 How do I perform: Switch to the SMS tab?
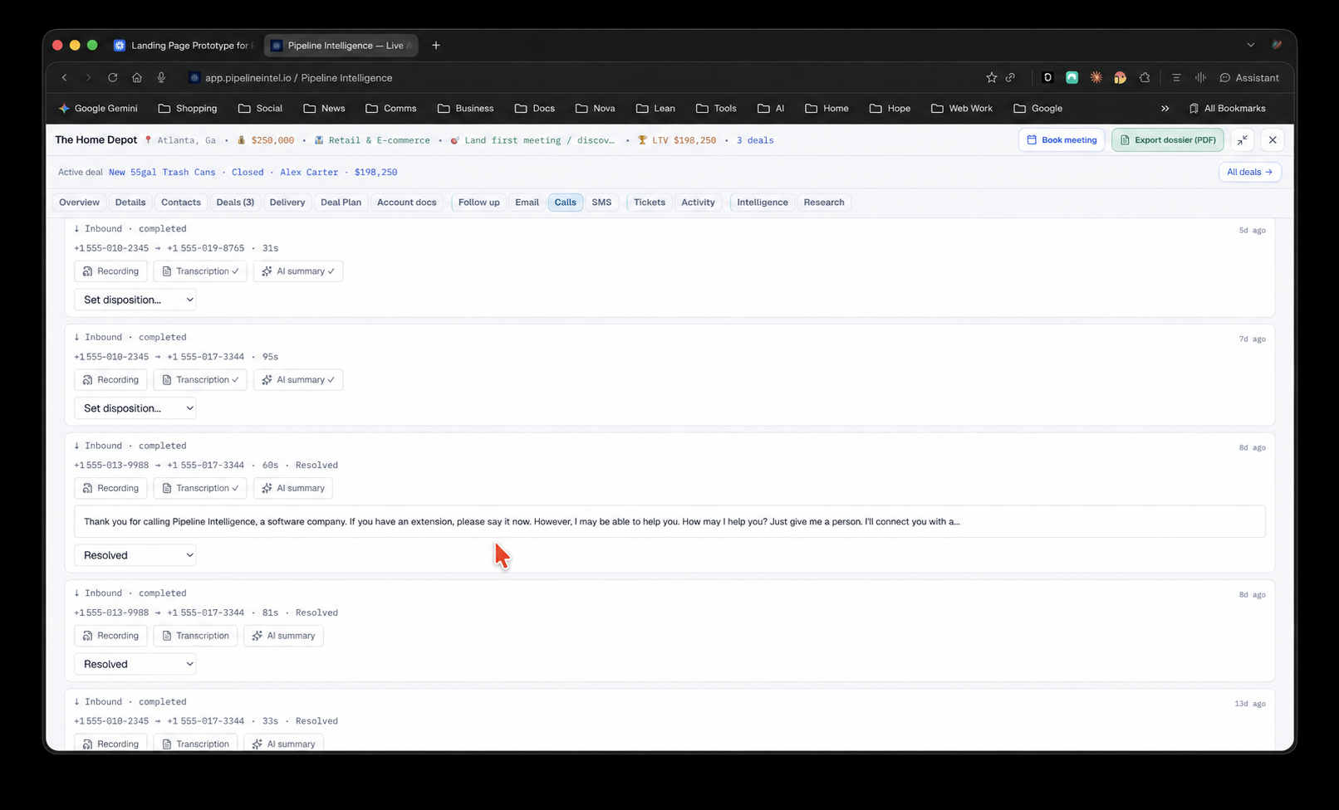[x=601, y=202]
